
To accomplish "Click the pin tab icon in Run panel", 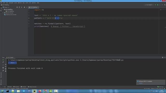I will coord(3,71).
